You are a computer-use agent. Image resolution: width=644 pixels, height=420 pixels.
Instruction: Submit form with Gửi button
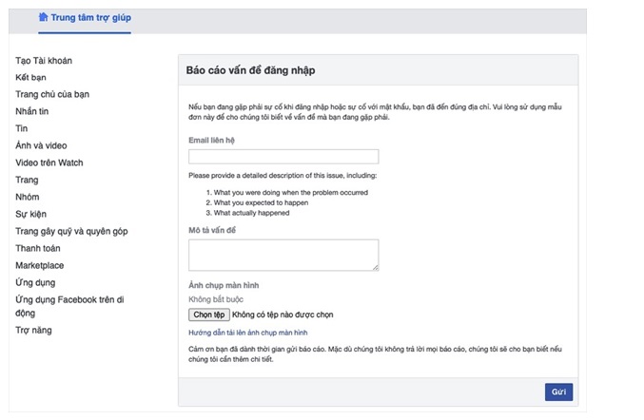558,392
